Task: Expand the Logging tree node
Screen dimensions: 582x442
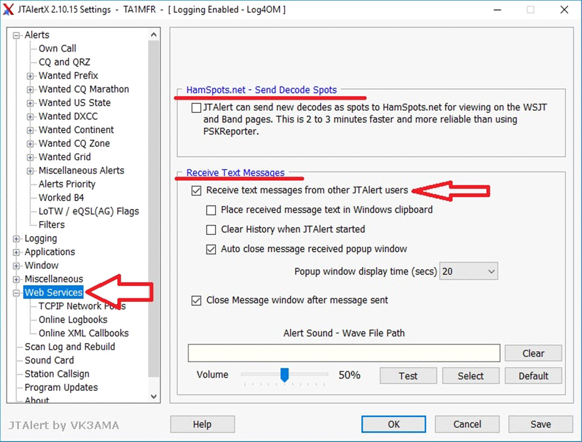Action: coord(16,239)
